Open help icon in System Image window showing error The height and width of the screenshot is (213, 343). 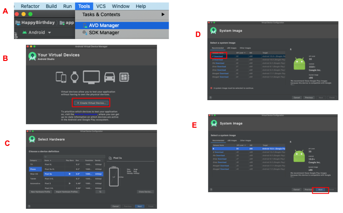click(211, 98)
